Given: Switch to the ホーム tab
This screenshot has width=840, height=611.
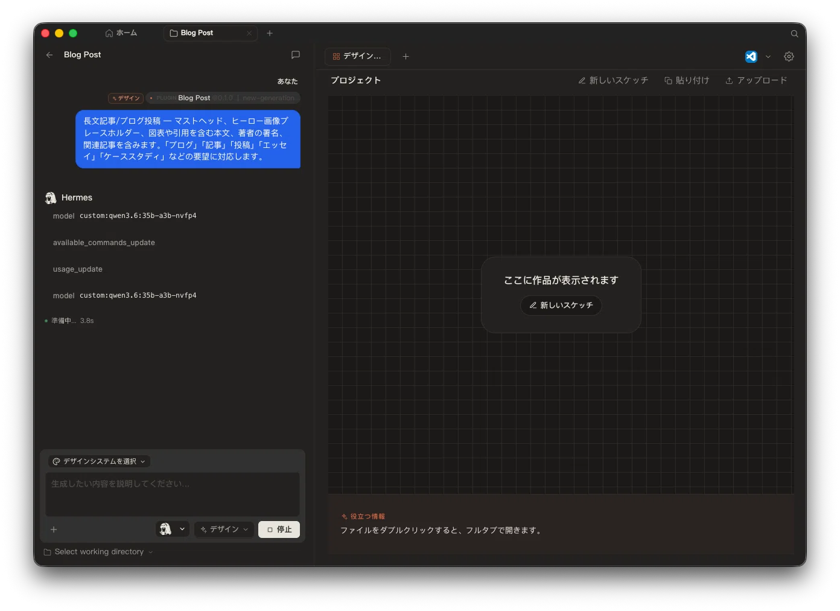Looking at the screenshot, I should (121, 33).
